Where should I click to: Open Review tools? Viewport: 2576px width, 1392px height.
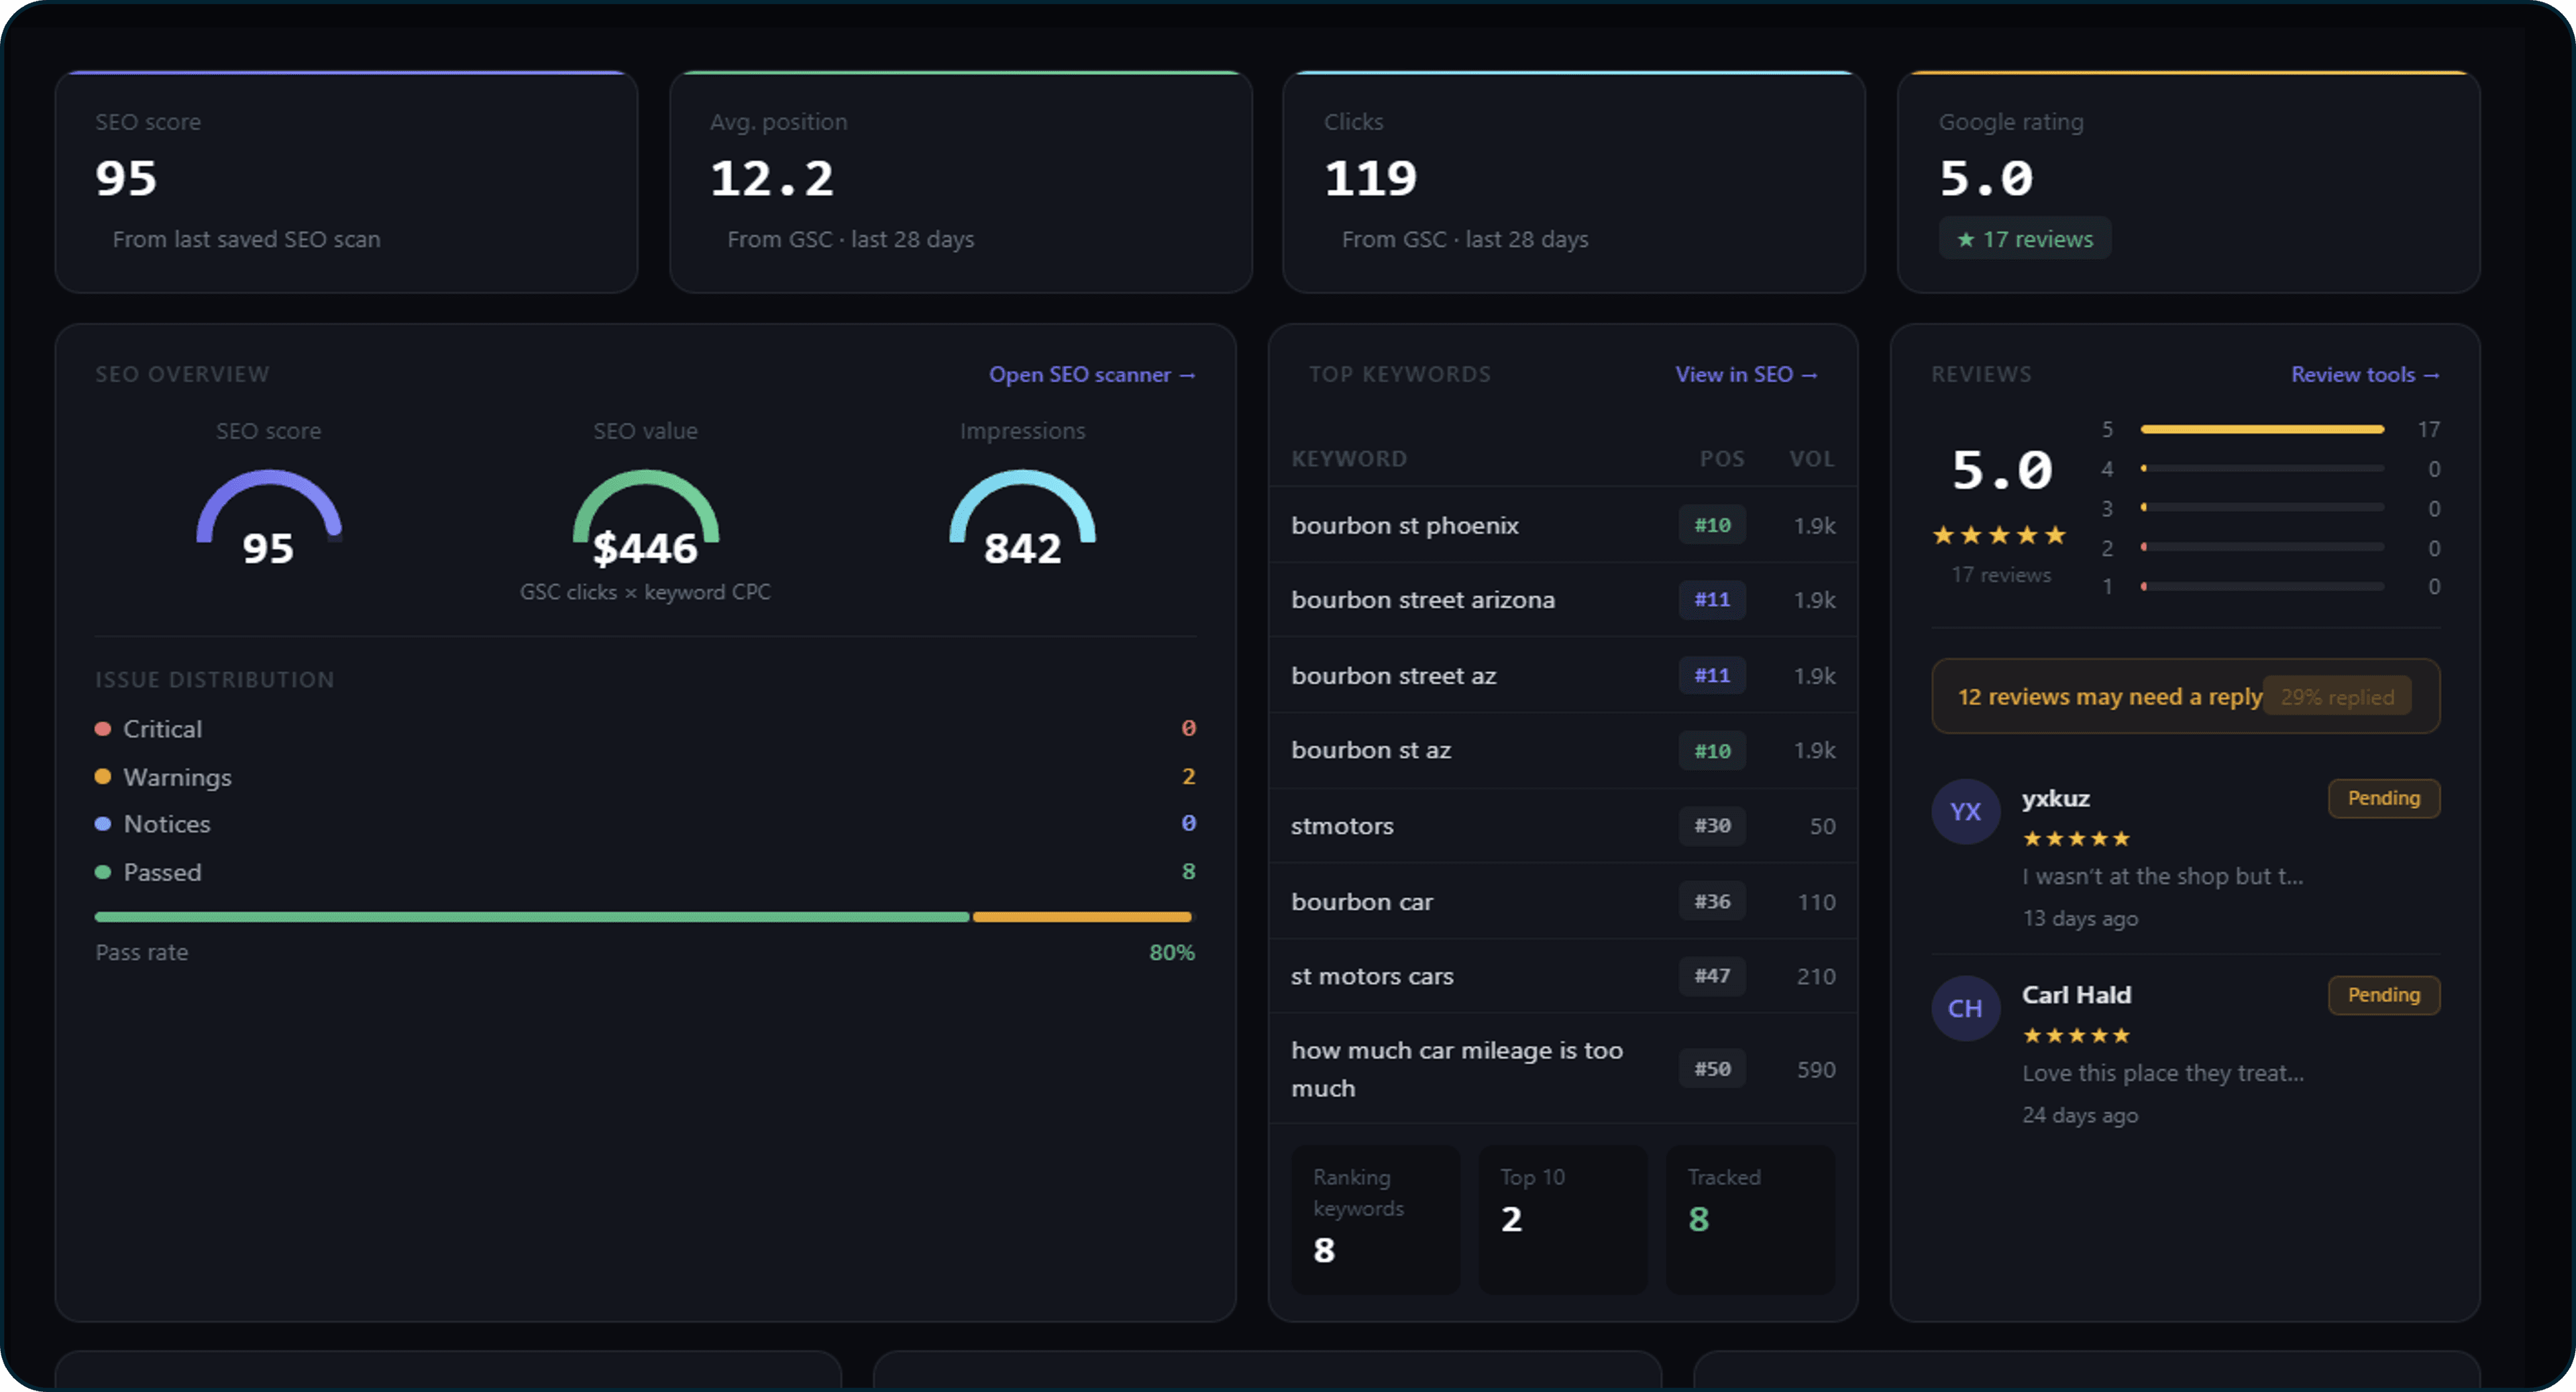pyautogui.click(x=2364, y=373)
